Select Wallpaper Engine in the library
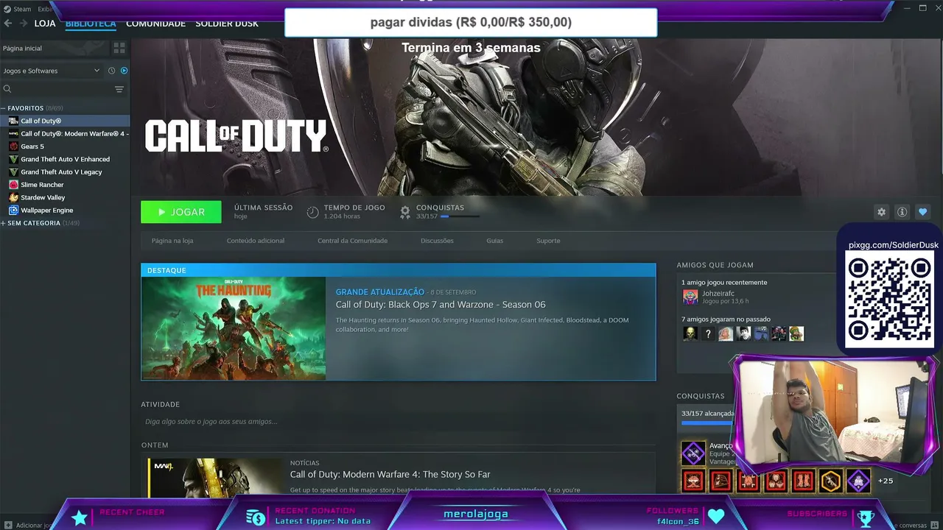The image size is (943, 530). [x=65, y=211]
